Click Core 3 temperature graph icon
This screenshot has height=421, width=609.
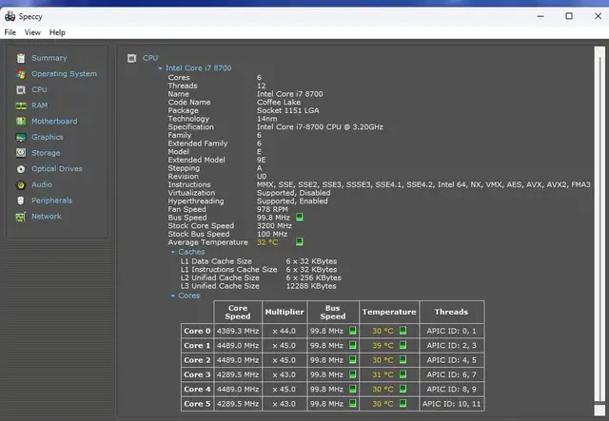(403, 374)
